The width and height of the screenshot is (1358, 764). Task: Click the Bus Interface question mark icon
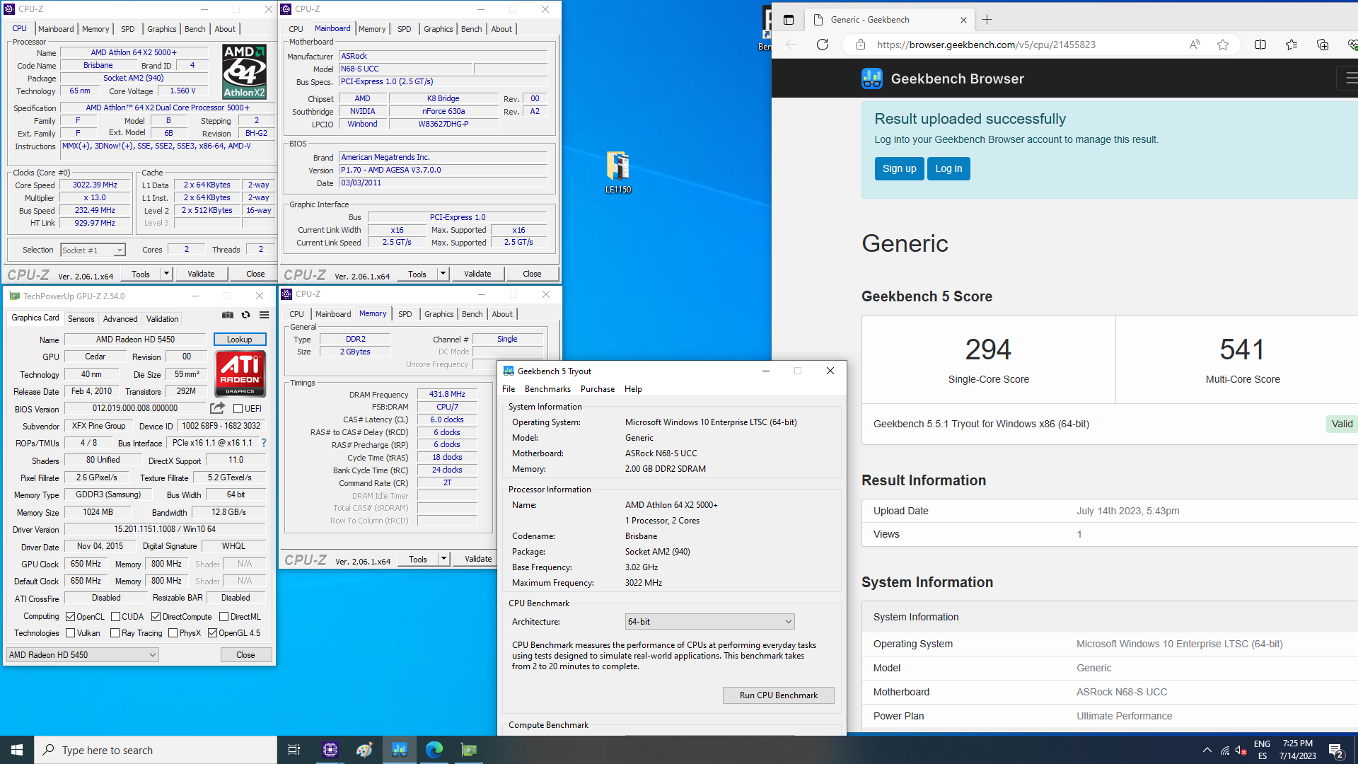(264, 443)
